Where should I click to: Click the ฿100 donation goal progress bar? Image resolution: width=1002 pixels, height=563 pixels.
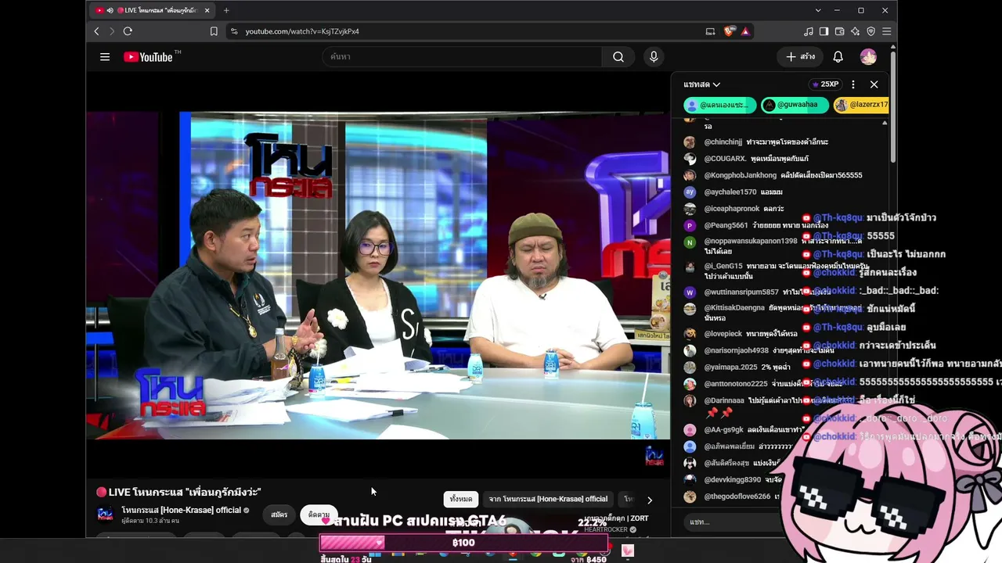coord(463,543)
